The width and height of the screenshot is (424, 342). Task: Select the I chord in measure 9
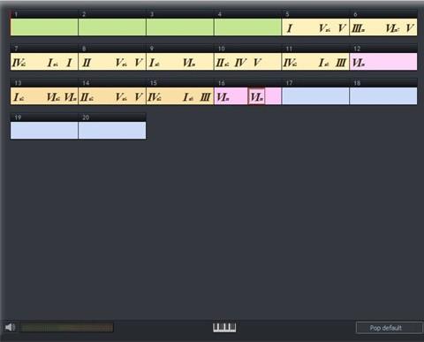(x=155, y=63)
